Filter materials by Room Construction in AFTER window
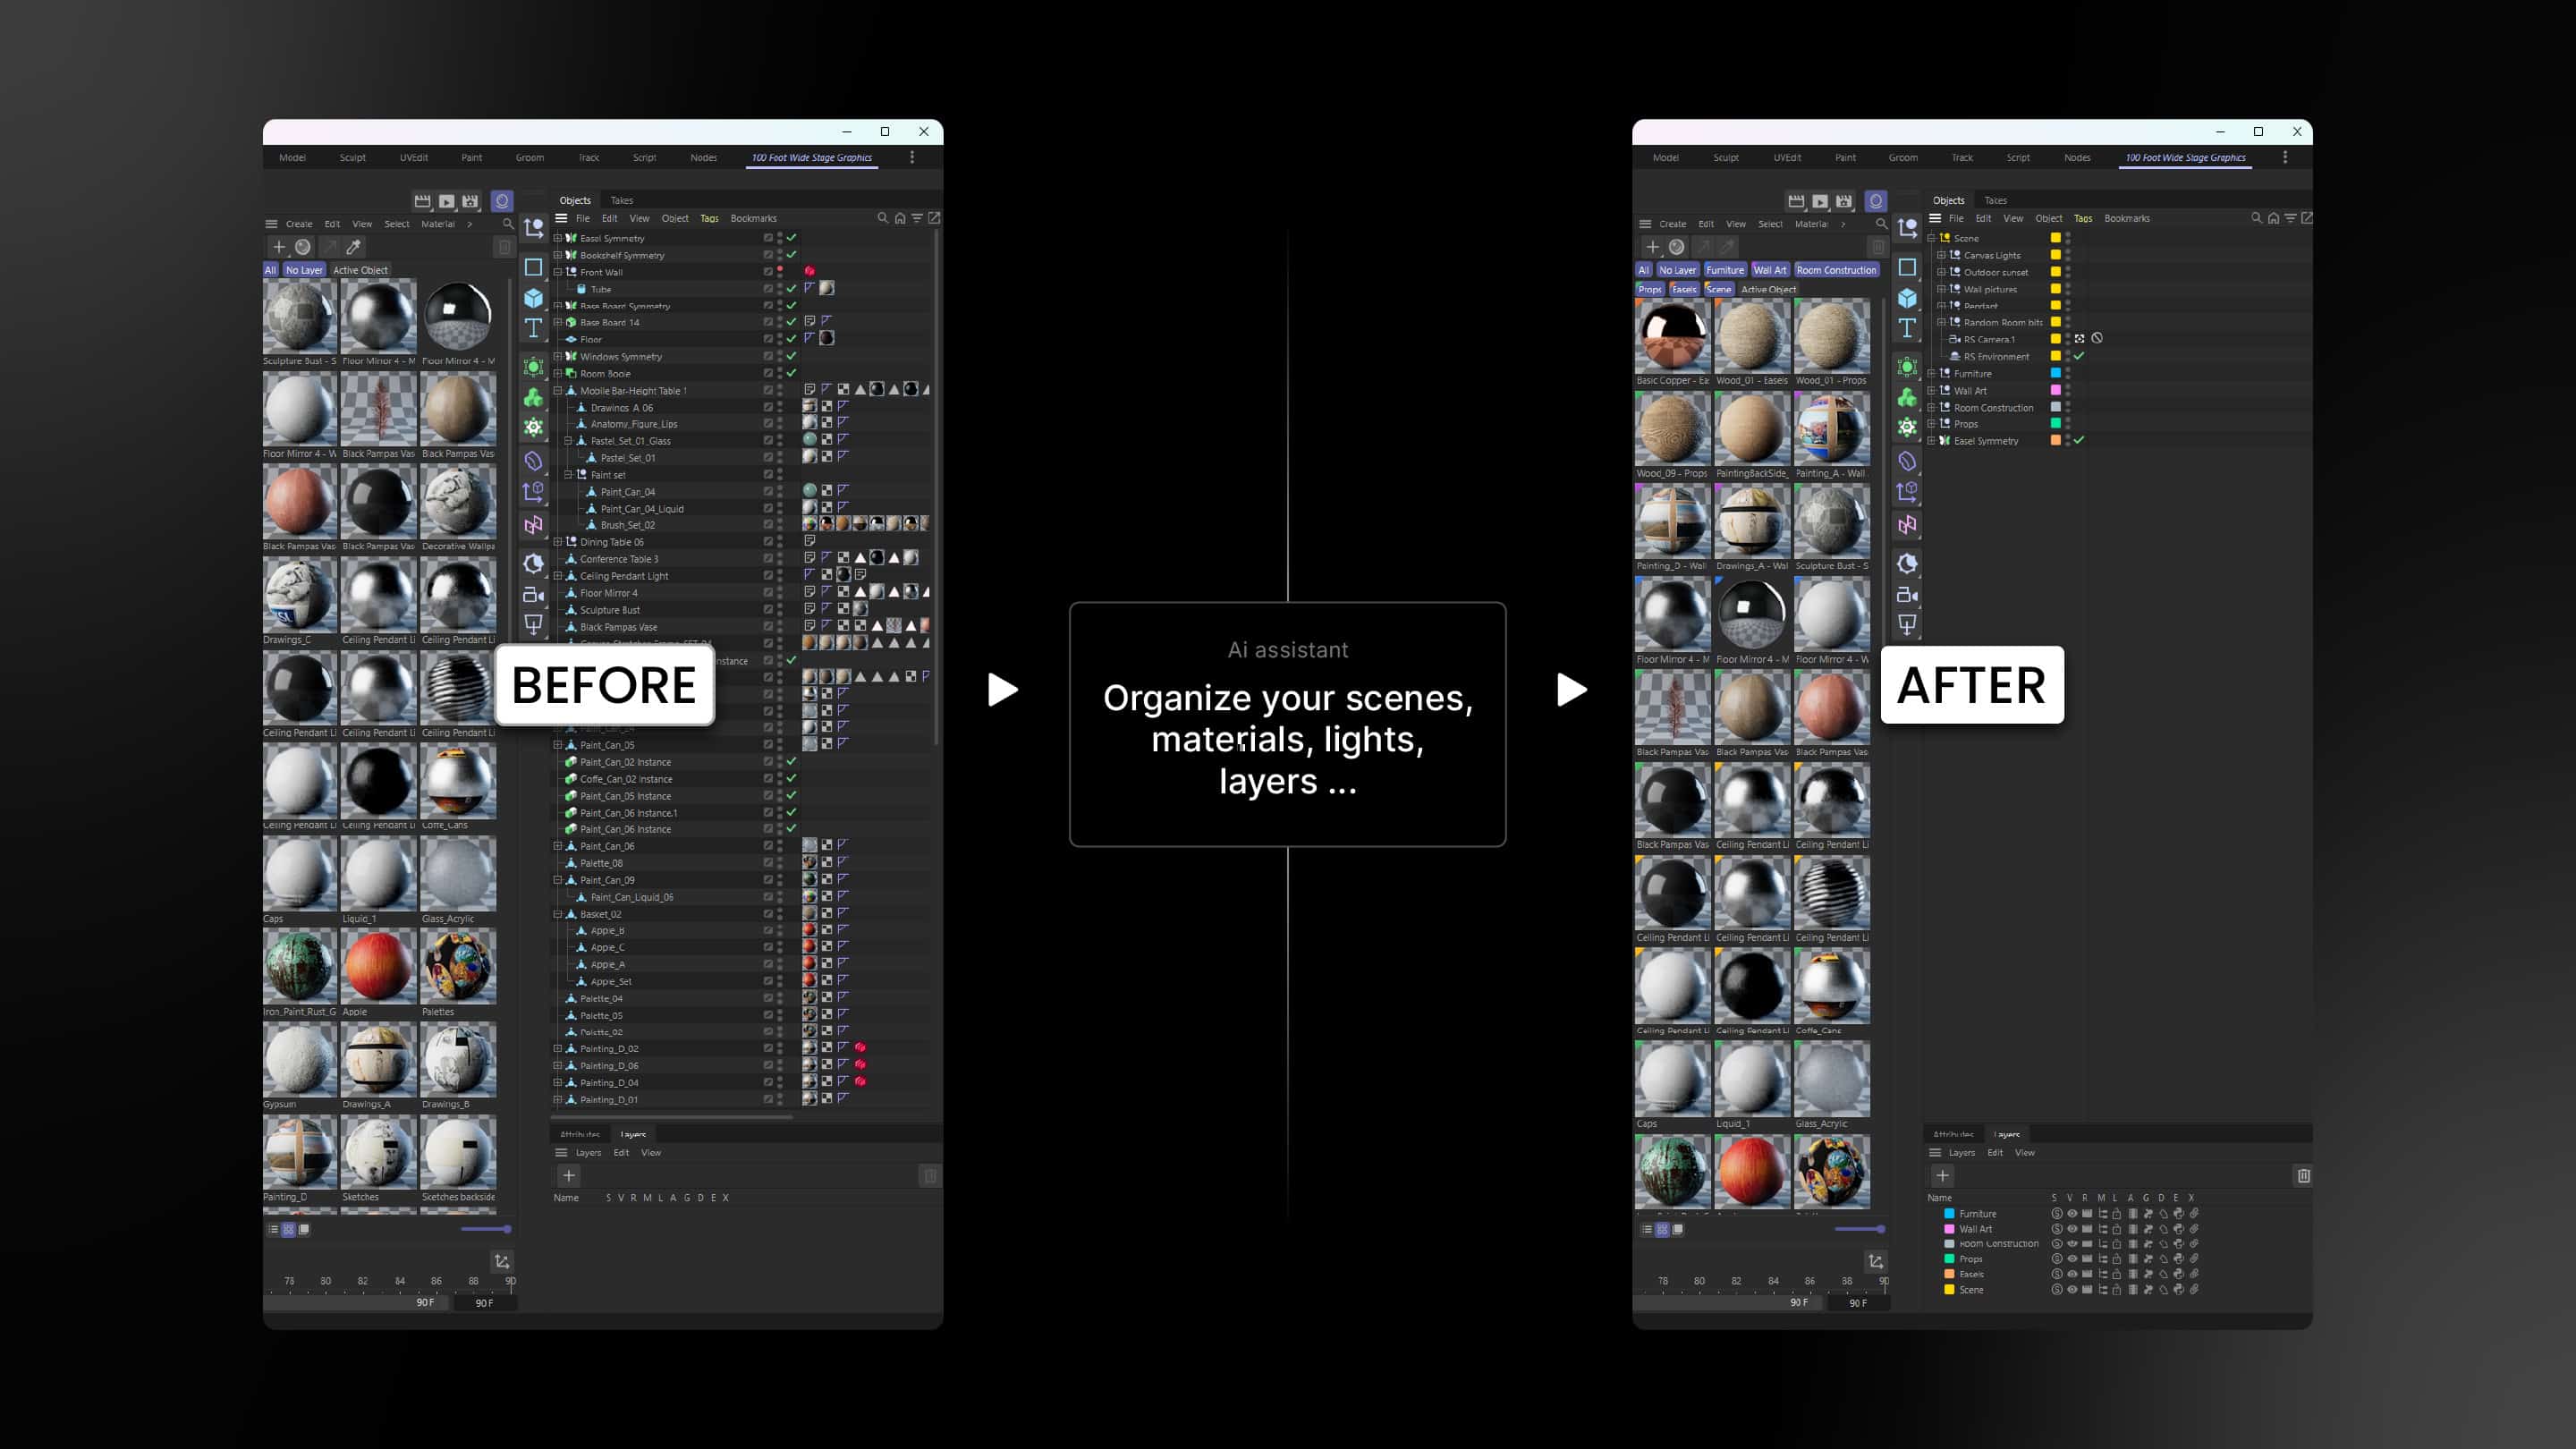Screen dimensions: 2576x1449 click(1836, 270)
